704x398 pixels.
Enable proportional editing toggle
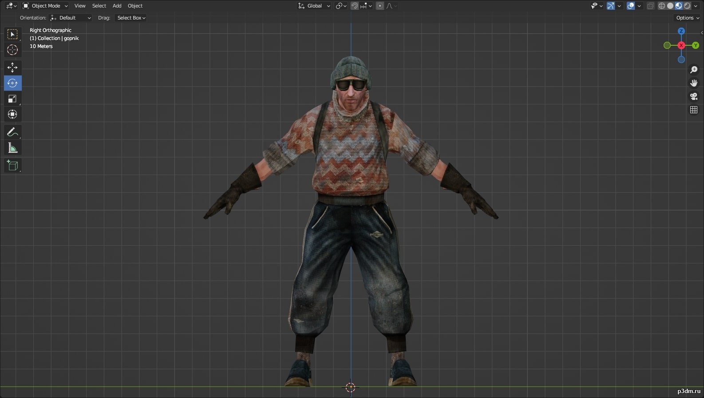(380, 6)
